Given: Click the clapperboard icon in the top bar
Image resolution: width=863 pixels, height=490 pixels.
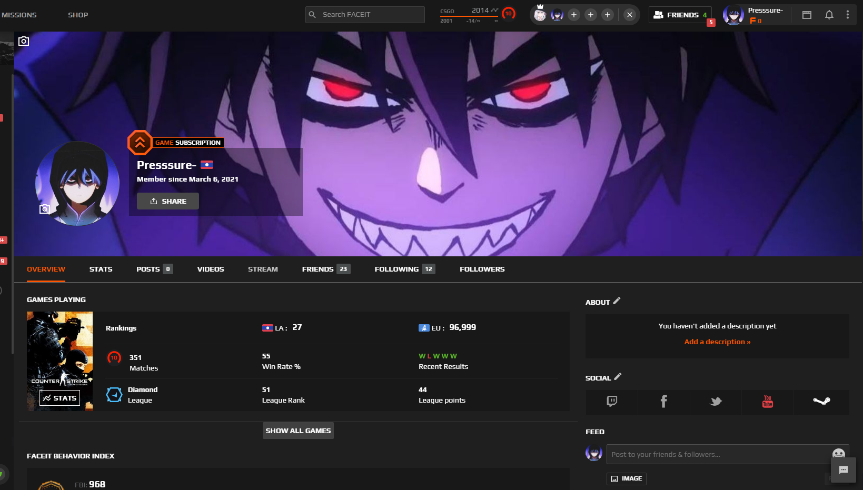Looking at the screenshot, I should [x=807, y=15].
